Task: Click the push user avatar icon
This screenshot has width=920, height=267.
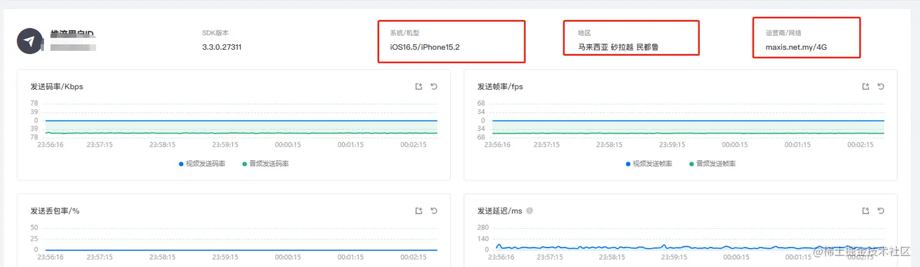Action: point(30,41)
